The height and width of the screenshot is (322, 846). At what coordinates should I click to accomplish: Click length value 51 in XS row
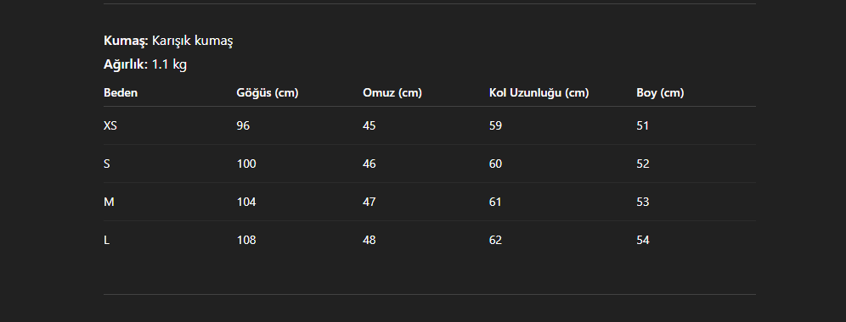coord(643,125)
